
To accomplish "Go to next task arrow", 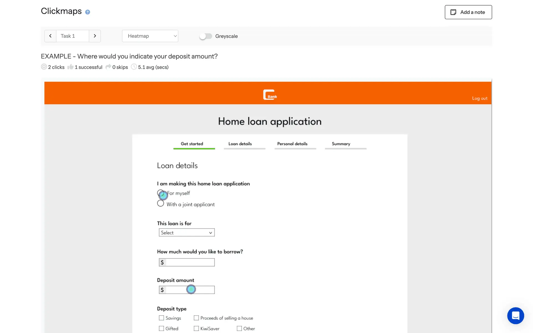I will click(95, 36).
